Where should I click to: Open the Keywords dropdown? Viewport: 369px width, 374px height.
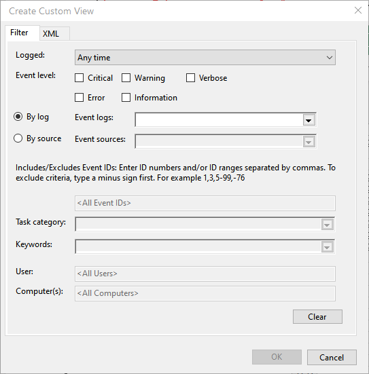pyautogui.click(x=327, y=246)
